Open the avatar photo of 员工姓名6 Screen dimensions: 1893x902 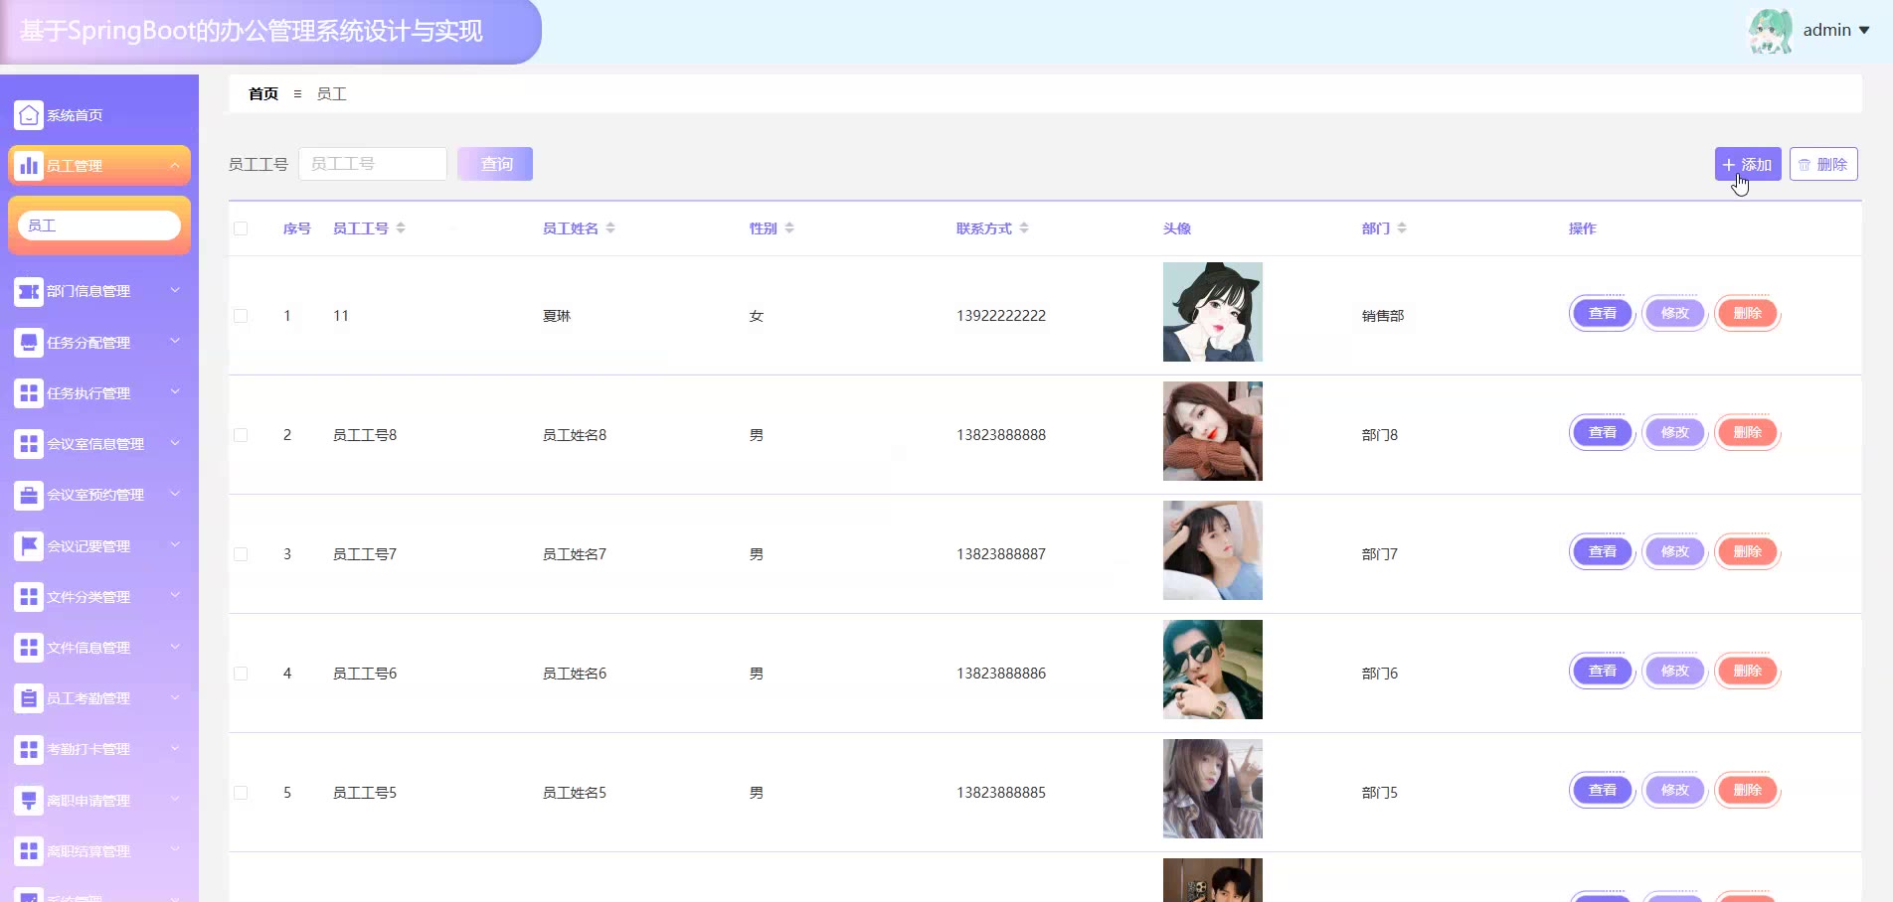(x=1213, y=670)
